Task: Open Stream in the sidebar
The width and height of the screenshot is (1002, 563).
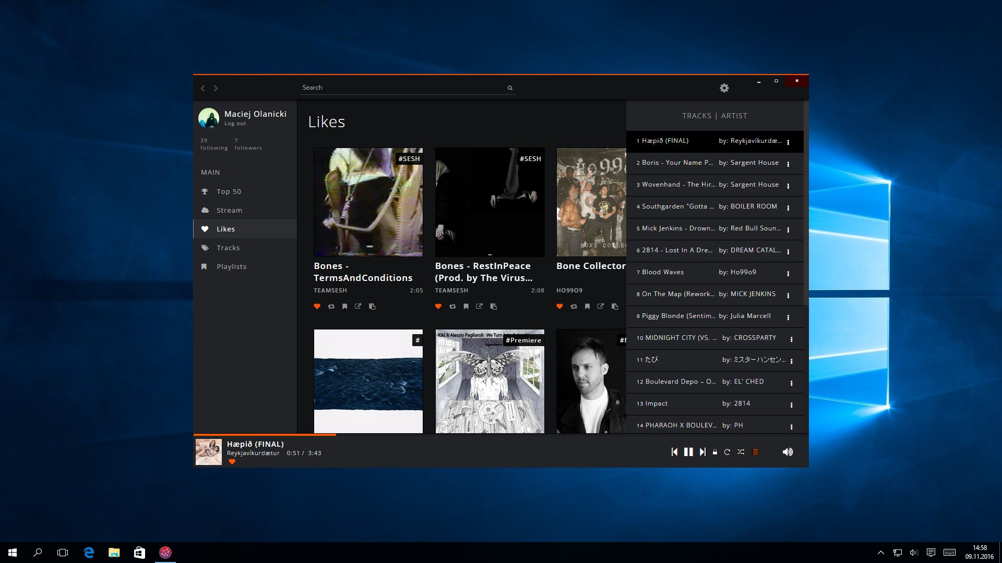Action: point(229,210)
